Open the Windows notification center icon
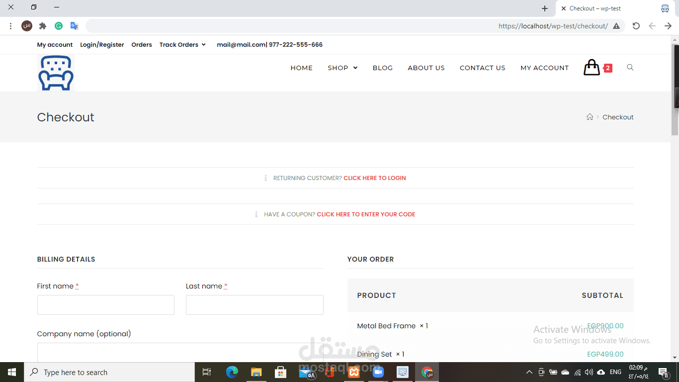679x382 pixels. [663, 372]
